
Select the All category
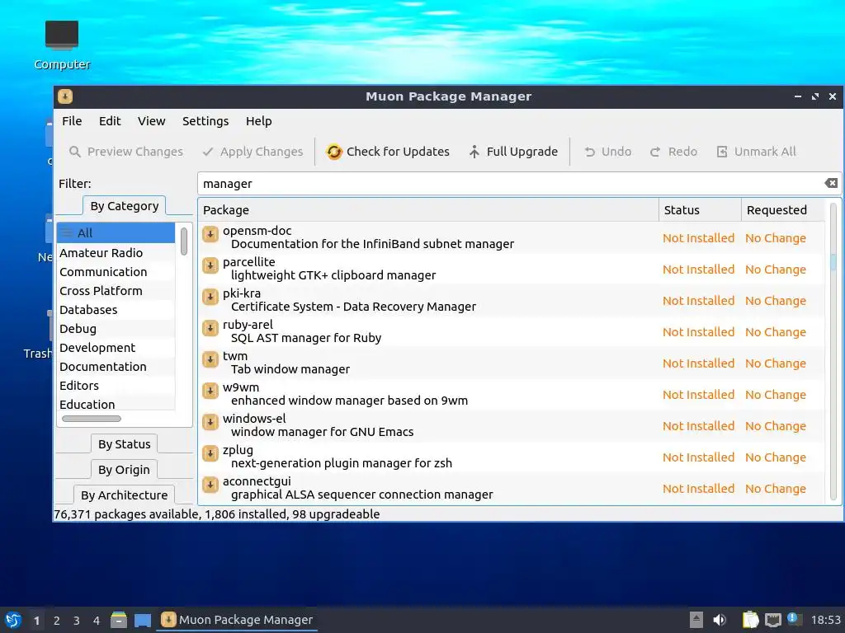tap(116, 233)
